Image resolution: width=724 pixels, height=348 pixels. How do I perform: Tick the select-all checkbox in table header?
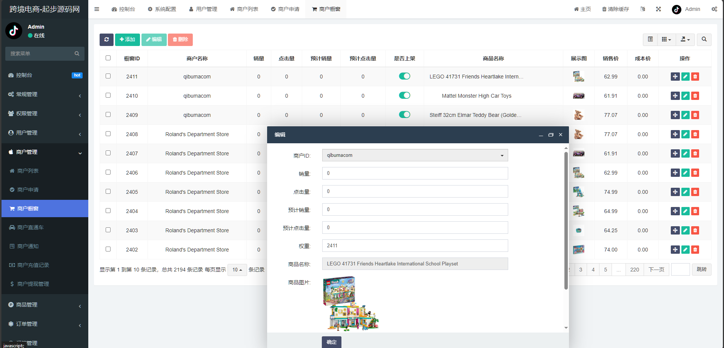point(108,58)
